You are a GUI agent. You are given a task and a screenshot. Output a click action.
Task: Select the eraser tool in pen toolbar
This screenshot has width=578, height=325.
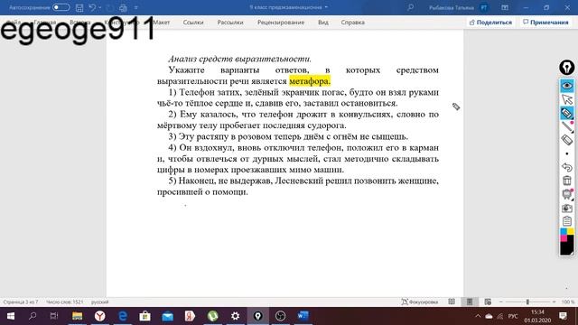pyautogui.click(x=567, y=140)
